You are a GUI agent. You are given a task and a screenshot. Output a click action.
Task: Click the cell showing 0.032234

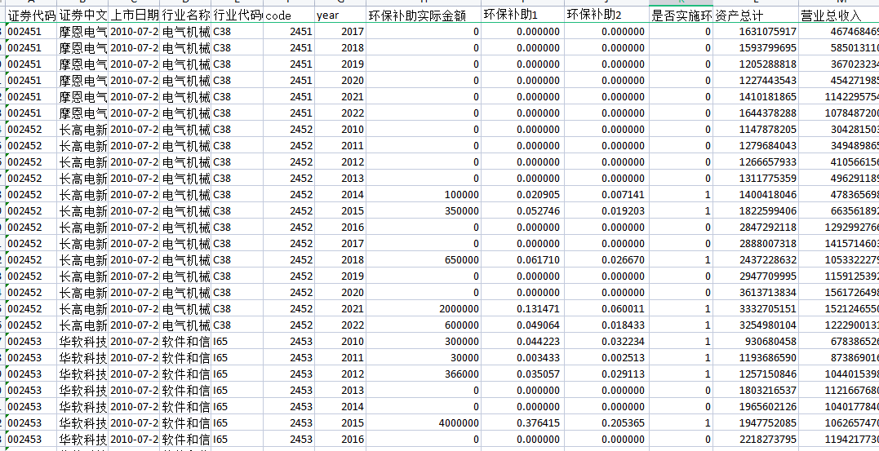click(607, 341)
